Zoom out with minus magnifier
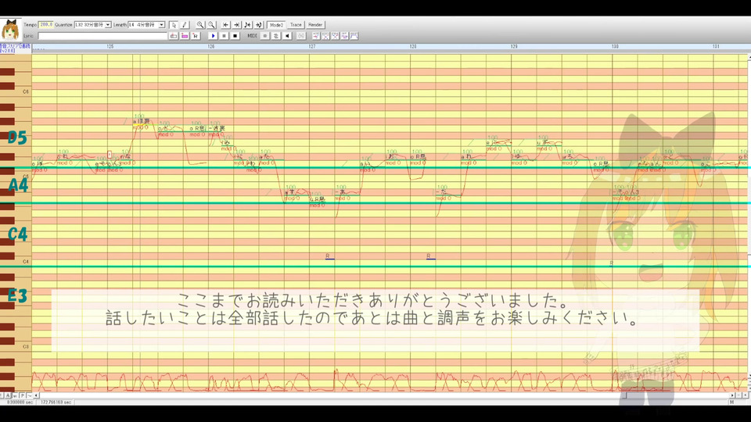The height and width of the screenshot is (422, 751). click(x=211, y=25)
